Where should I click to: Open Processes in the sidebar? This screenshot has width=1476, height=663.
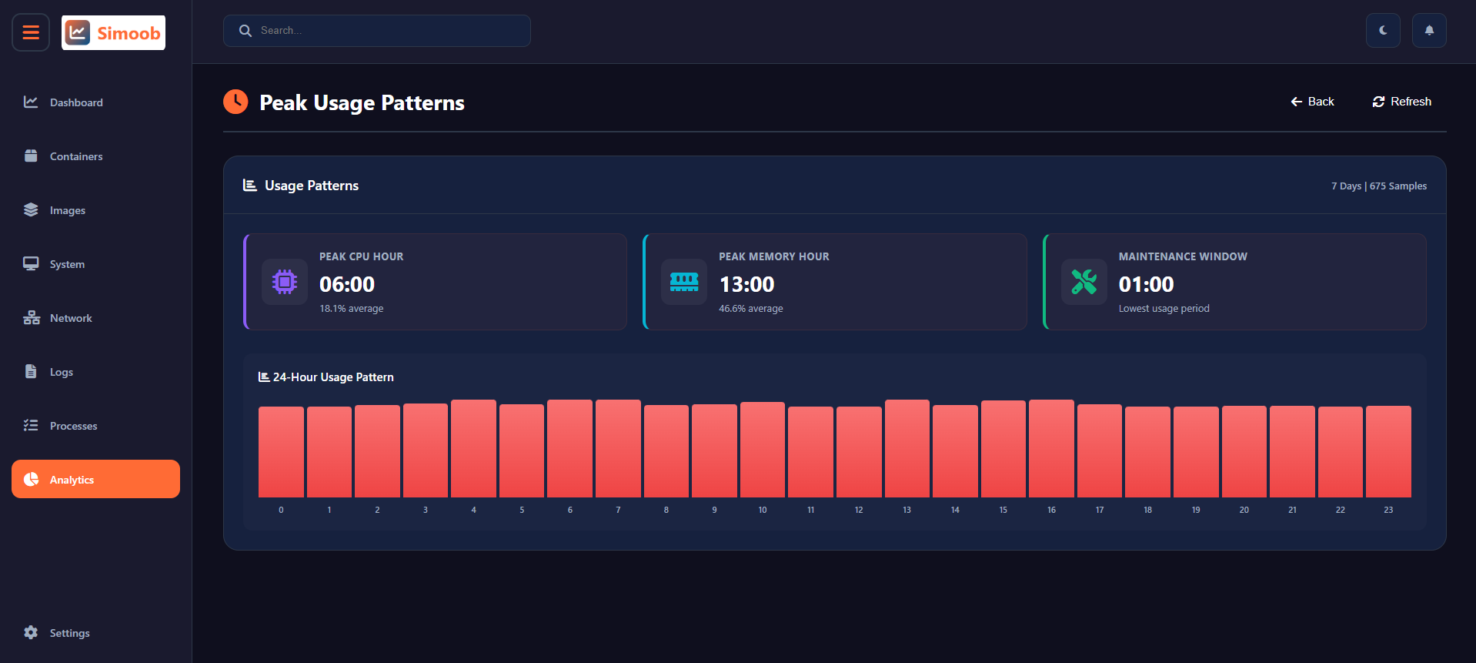pyautogui.click(x=73, y=426)
